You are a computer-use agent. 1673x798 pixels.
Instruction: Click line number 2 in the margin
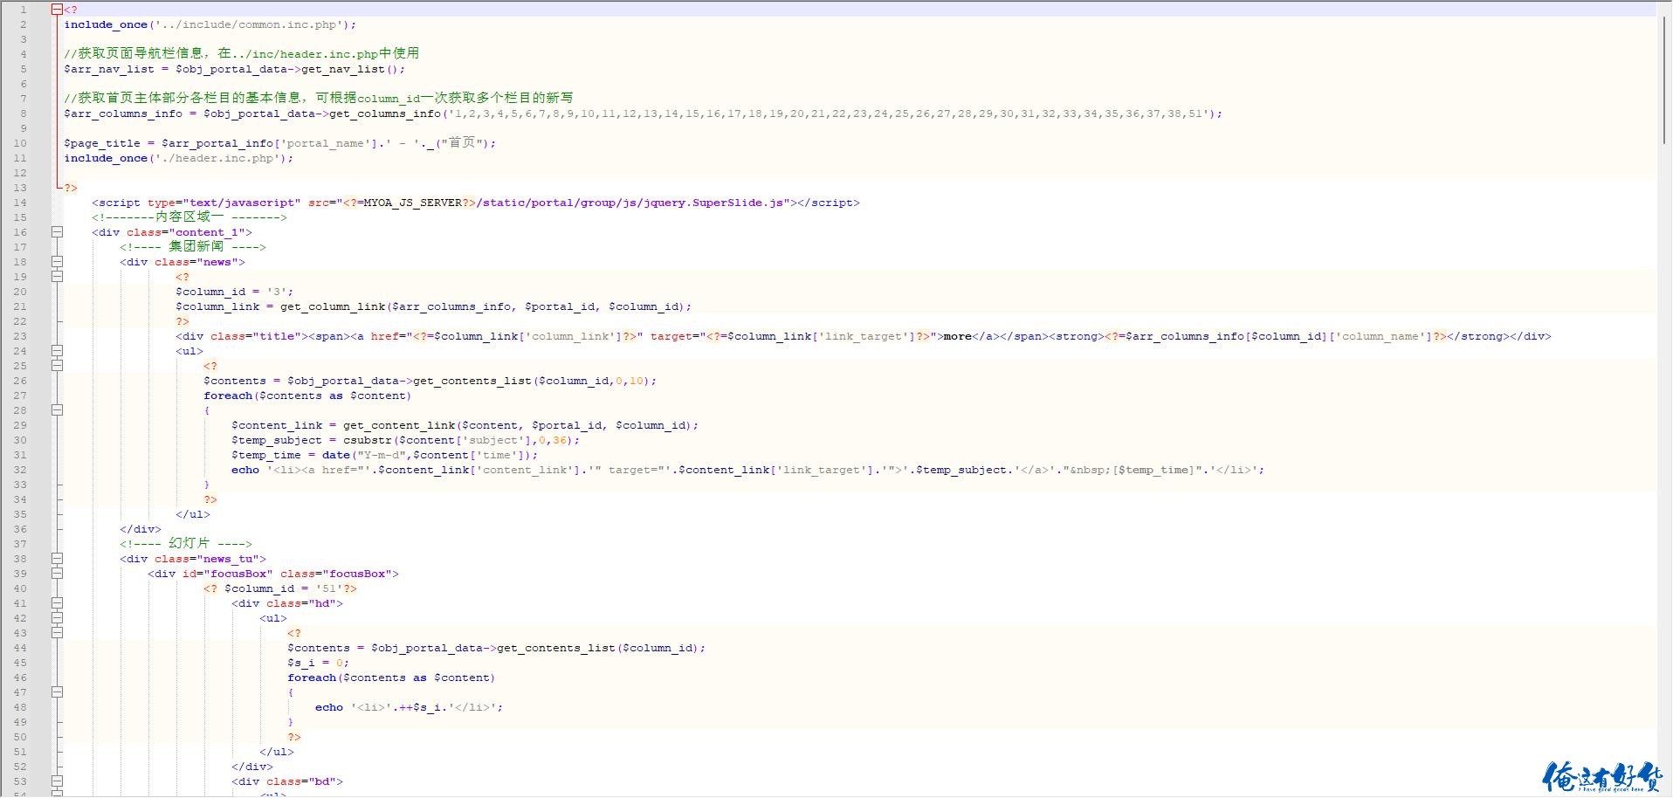pyautogui.click(x=24, y=24)
